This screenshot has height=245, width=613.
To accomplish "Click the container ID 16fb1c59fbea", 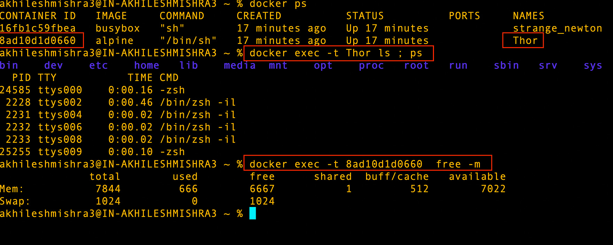I will (38, 28).
